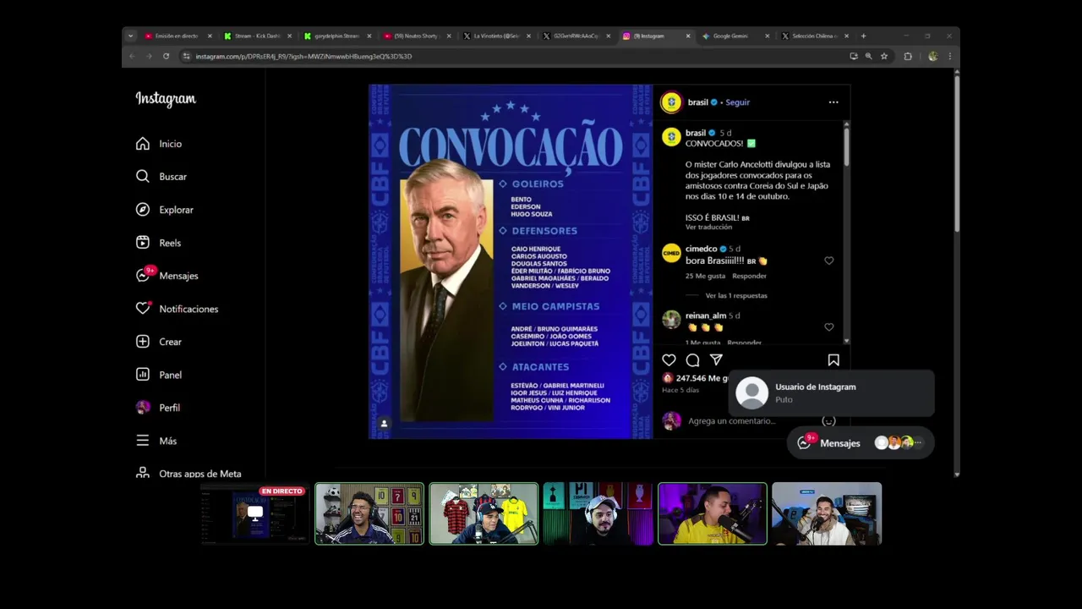Viewport: 1082px width, 609px height.
Task: Click Crear to make a post
Action: pos(159,342)
